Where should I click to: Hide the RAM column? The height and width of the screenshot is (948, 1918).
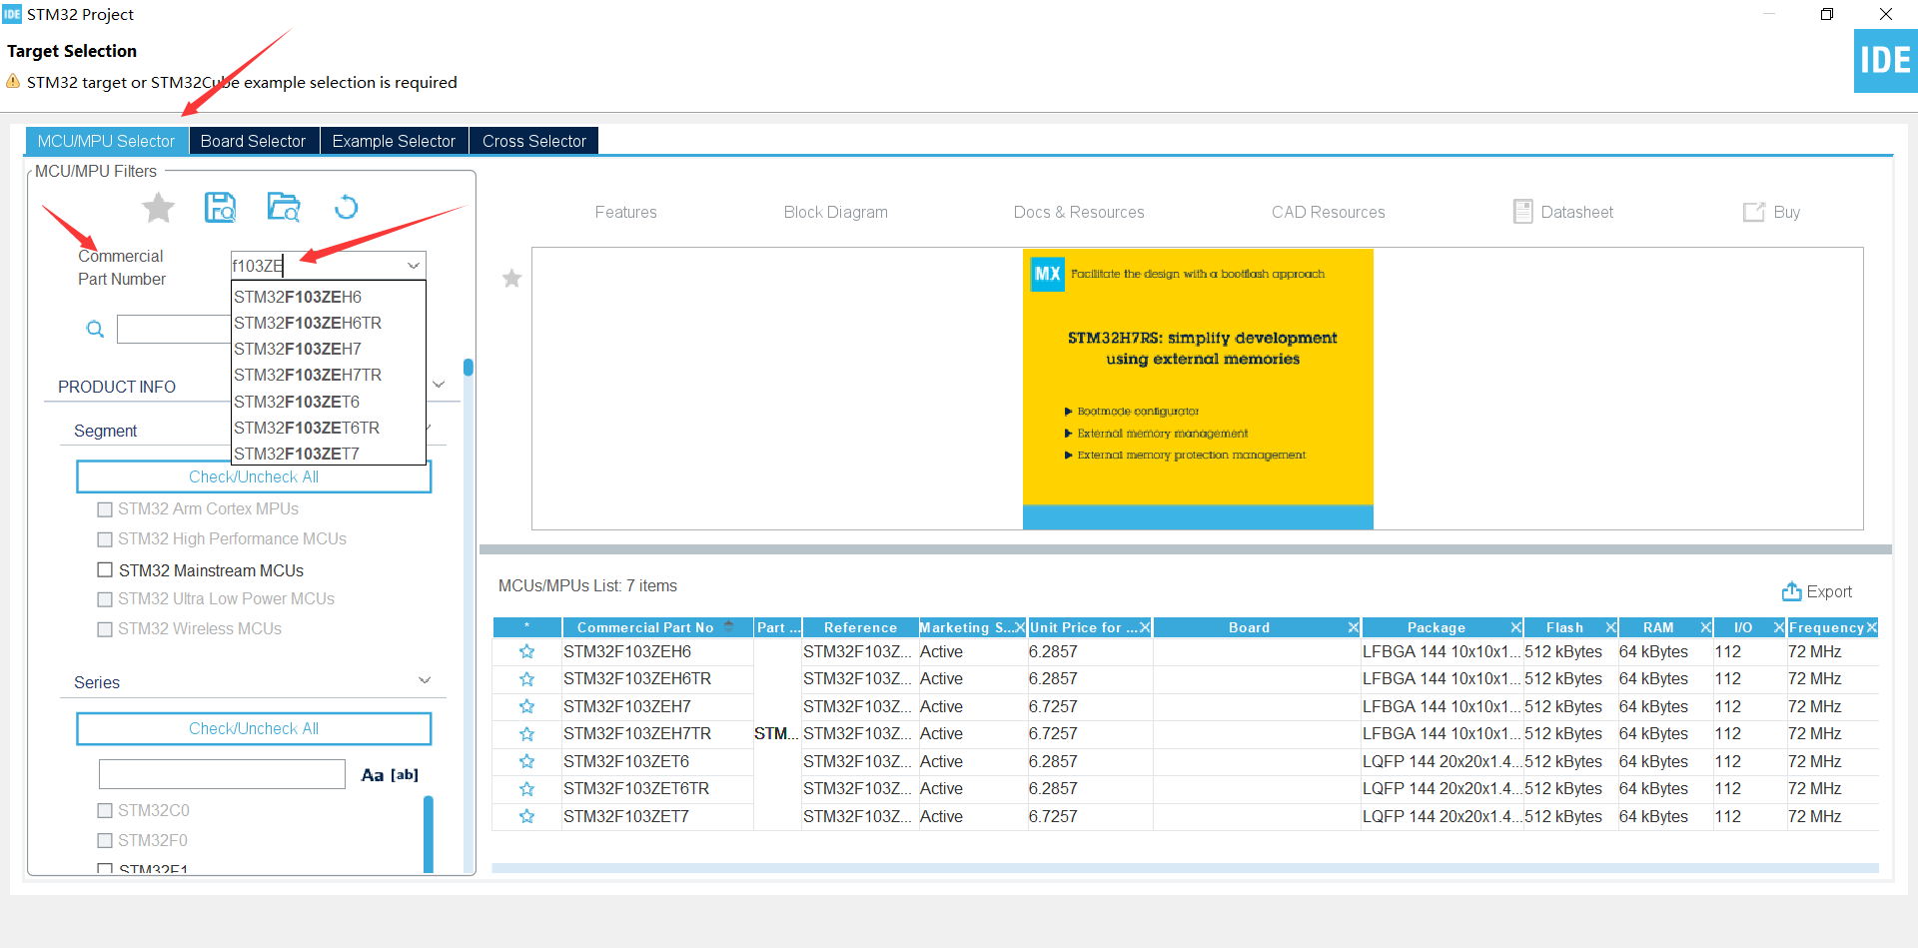pyautogui.click(x=1706, y=627)
